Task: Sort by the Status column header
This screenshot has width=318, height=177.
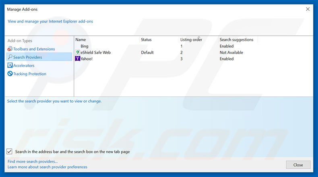Action: pos(146,40)
